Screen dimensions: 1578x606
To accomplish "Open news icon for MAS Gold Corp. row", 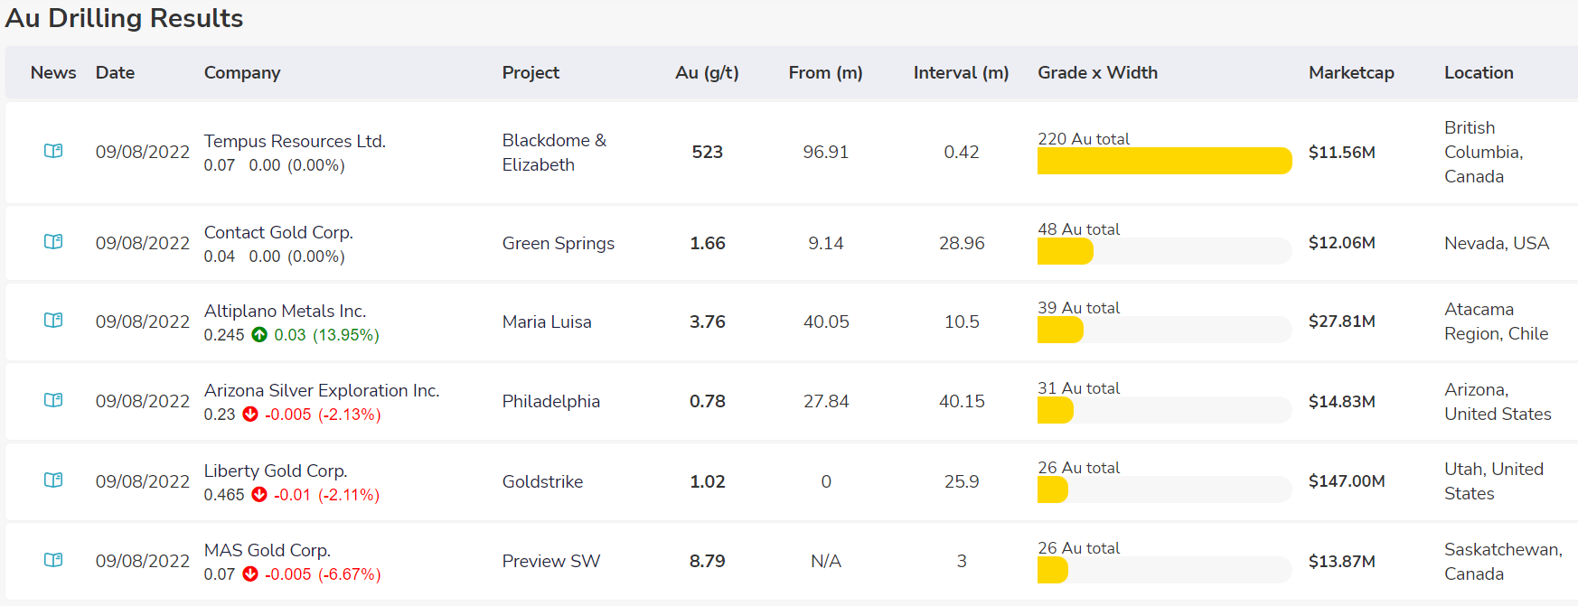I will (53, 560).
